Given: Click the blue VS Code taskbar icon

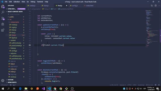Looking at the screenshot, I should (49, 89).
